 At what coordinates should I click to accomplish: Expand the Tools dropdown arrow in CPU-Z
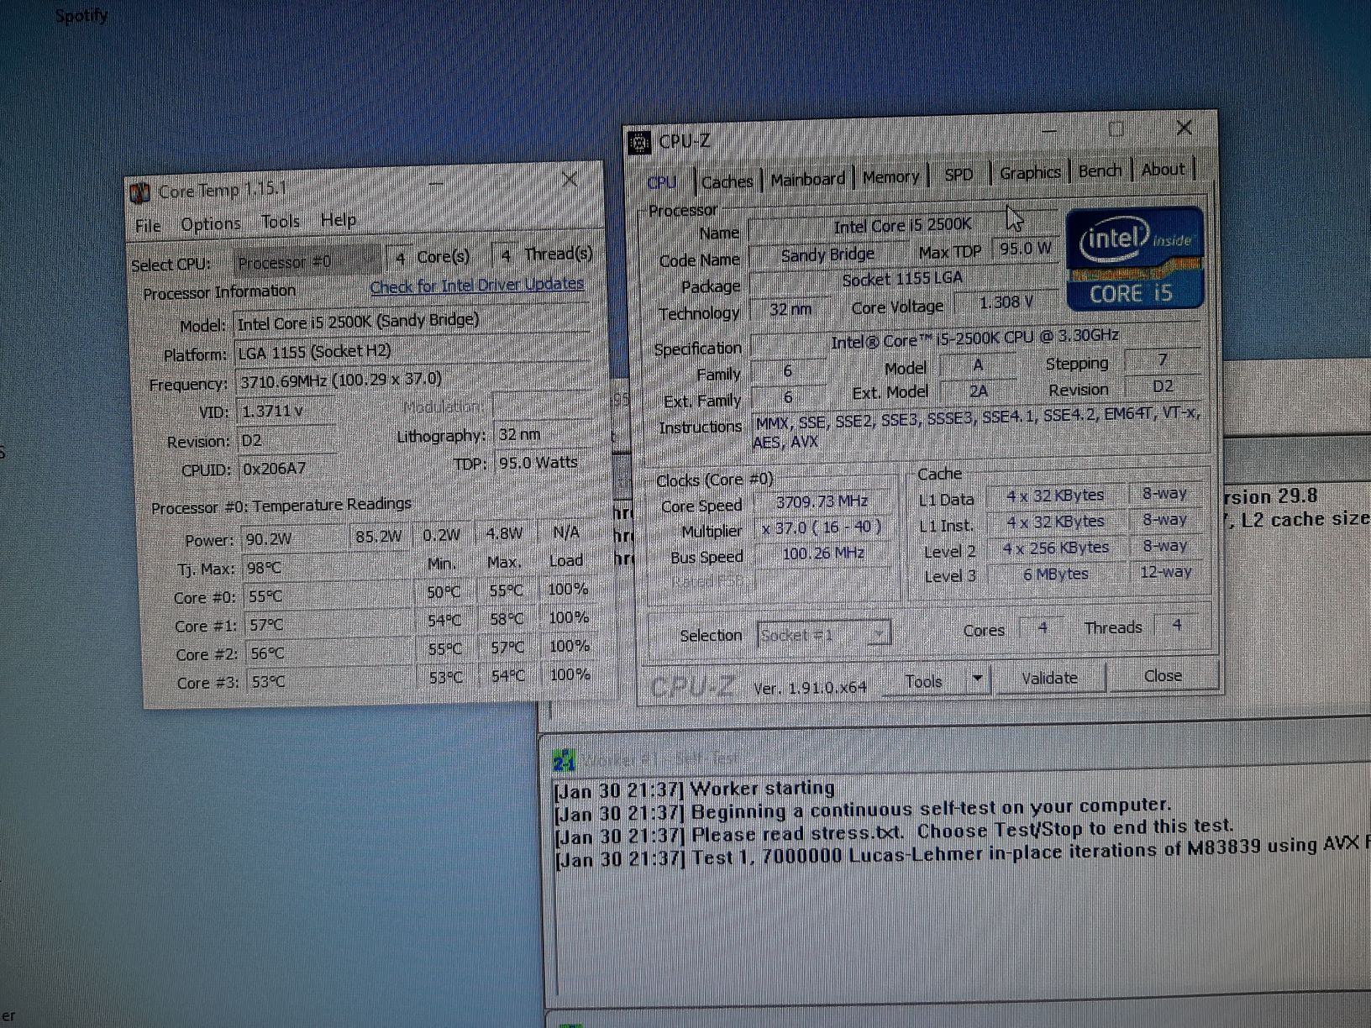[977, 679]
